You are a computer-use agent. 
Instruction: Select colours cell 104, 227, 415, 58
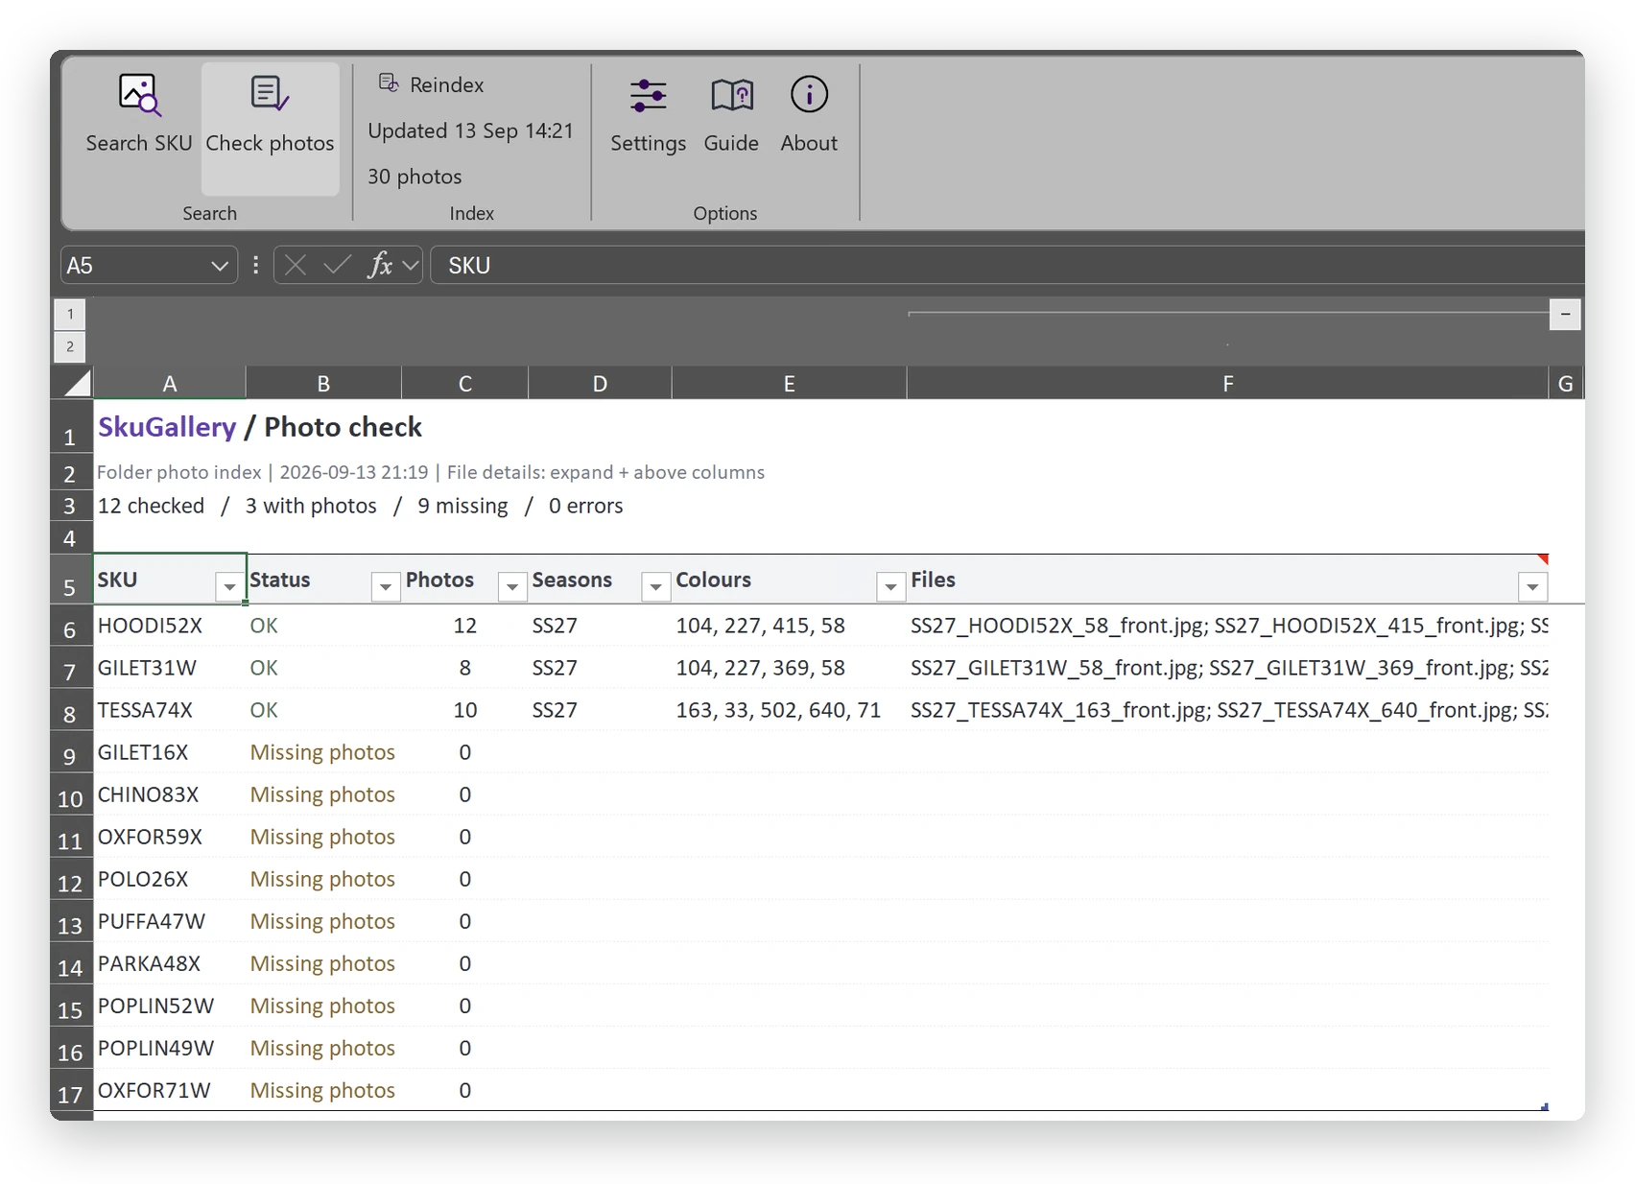coord(789,626)
